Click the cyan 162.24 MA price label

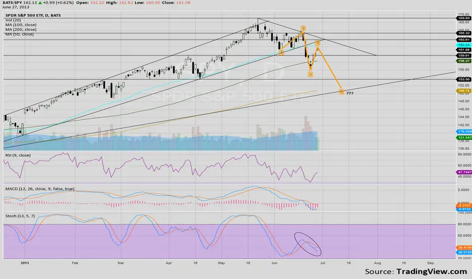click(464, 45)
